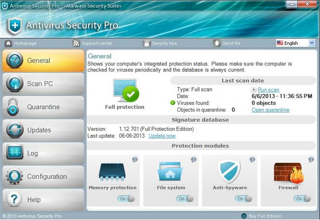
Task: Click the Last scan date header
Action: click(243, 80)
